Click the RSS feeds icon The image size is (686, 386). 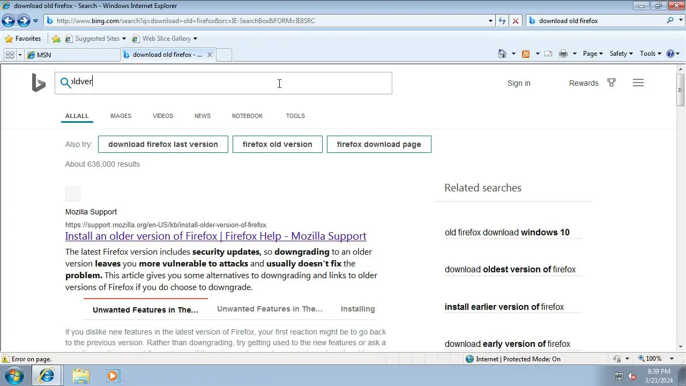[x=526, y=54]
